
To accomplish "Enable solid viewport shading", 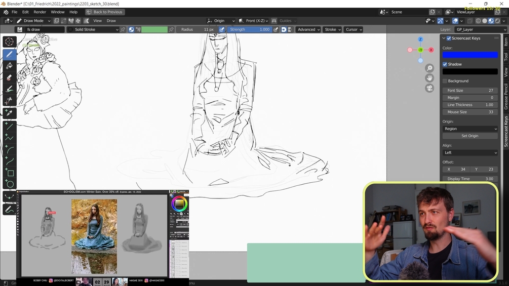I will (x=485, y=21).
